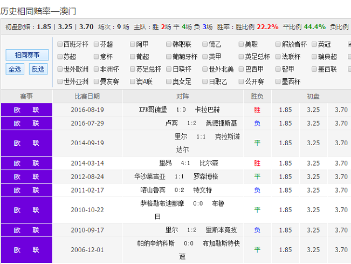
Task: Check the 苏足总杯 checkbox
Action: click(133, 69)
